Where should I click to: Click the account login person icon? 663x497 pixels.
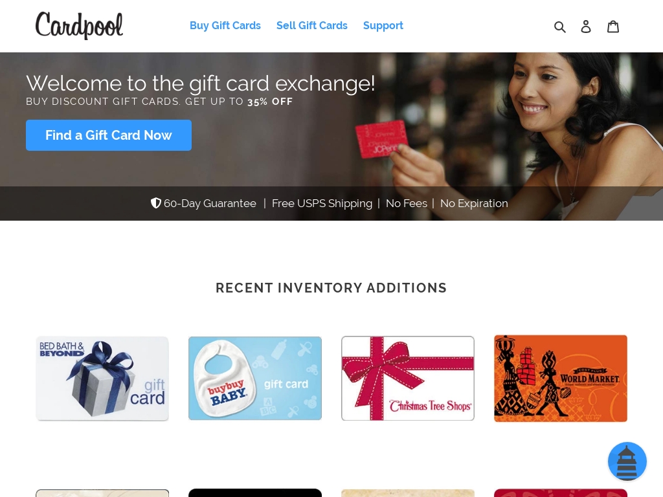pos(585,26)
